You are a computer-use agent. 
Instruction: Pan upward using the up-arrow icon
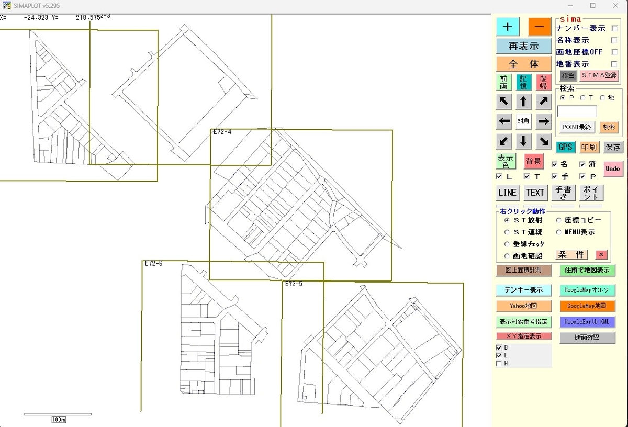point(523,102)
